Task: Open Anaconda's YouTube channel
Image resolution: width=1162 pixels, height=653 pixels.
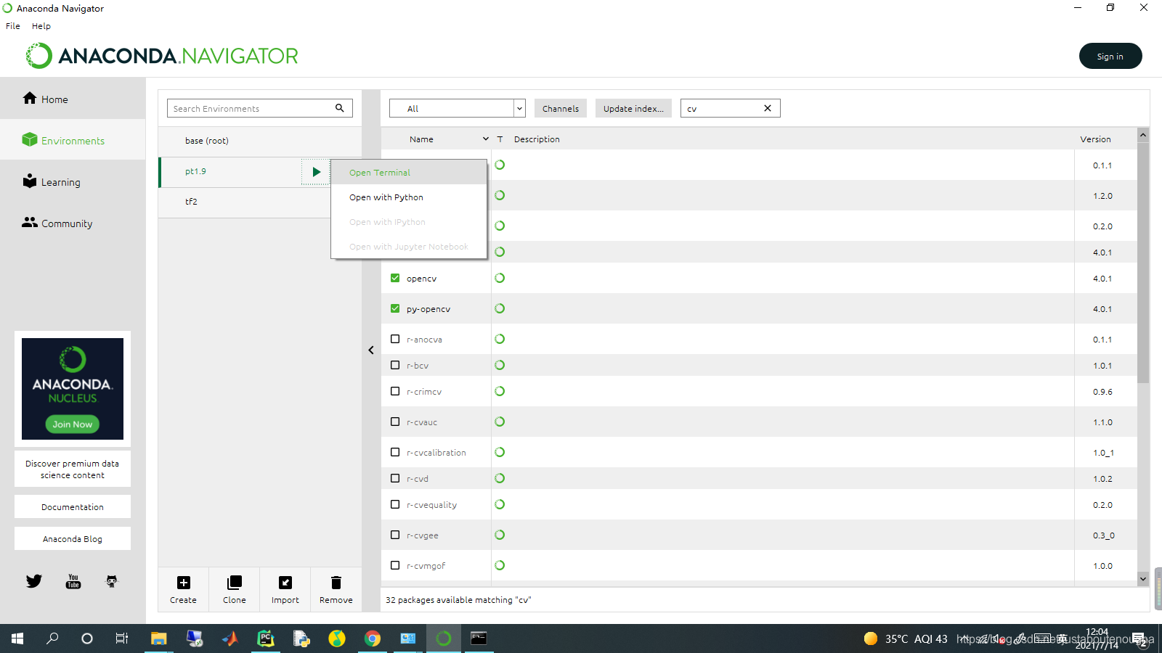Action: coord(73,581)
